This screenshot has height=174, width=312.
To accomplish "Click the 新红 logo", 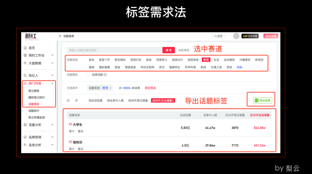I will [32, 37].
